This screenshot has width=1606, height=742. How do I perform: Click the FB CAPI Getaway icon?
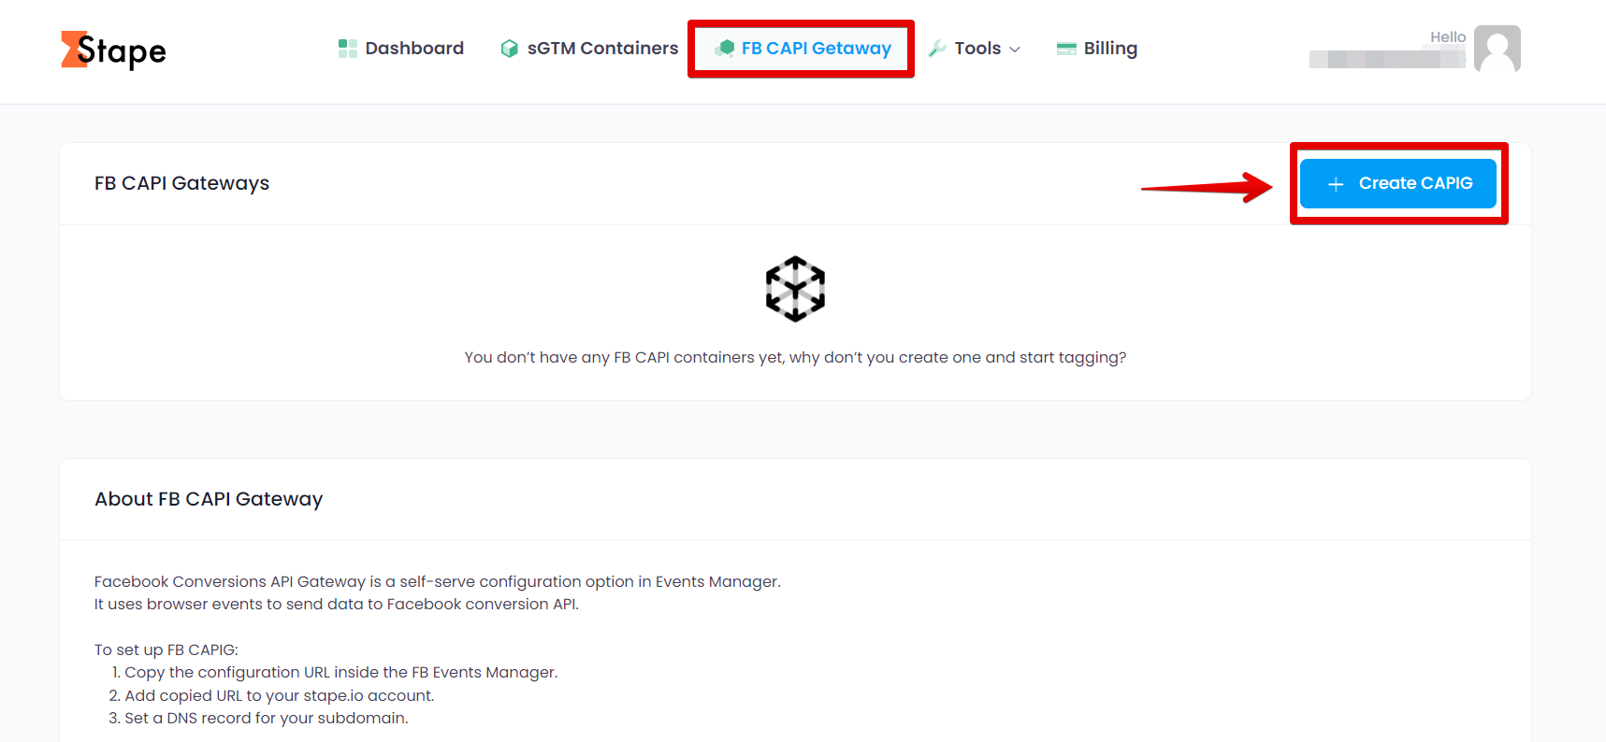point(724,49)
